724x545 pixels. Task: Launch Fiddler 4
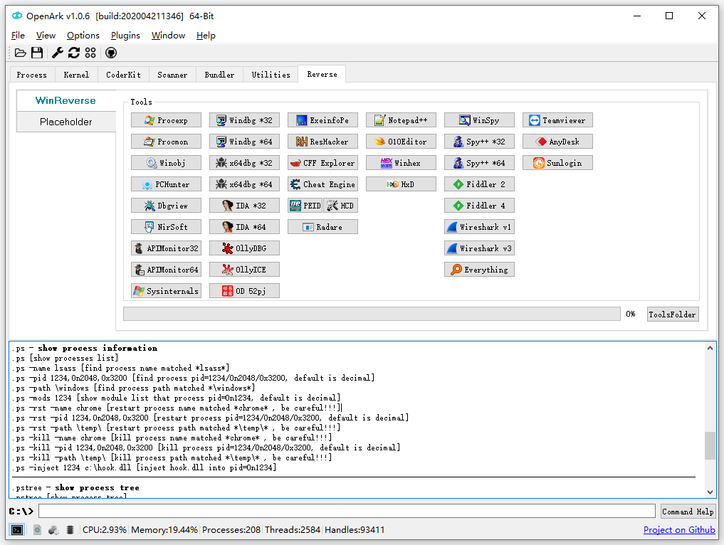click(x=479, y=206)
